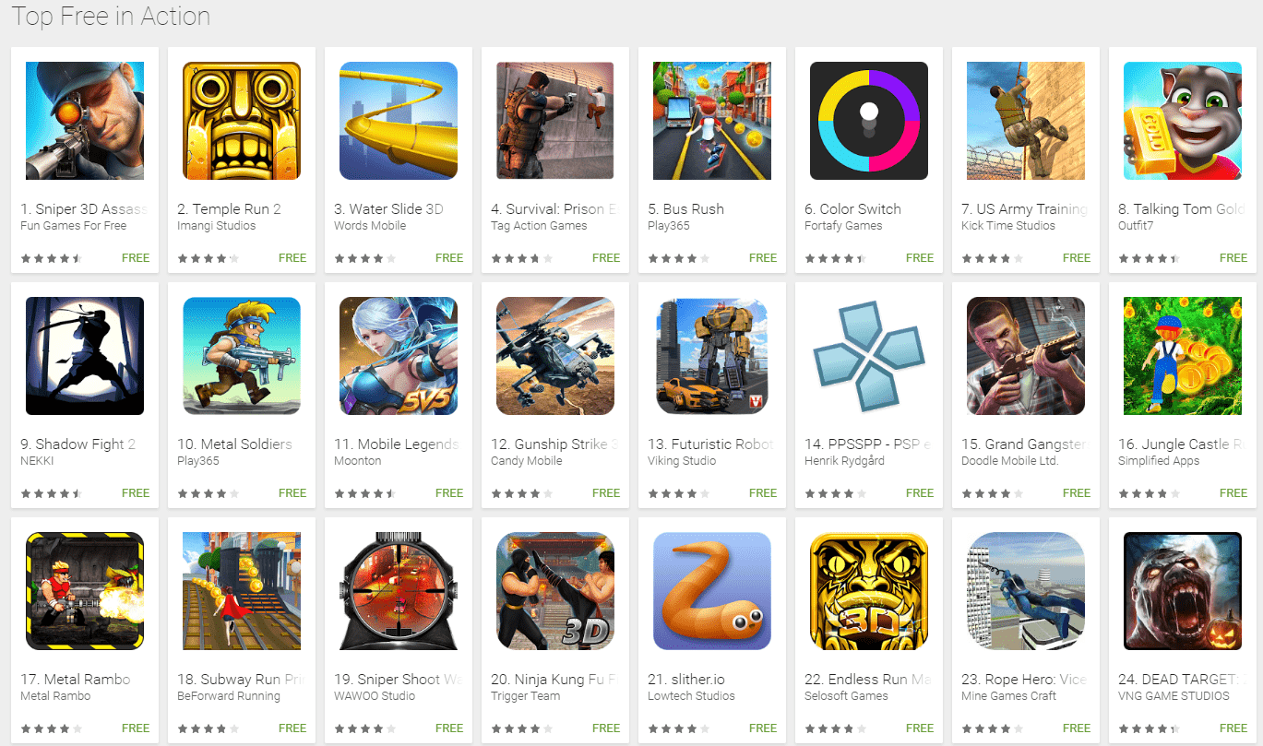Click the star rating under Temple Run 2
Screen dimensions: 1263x746
pos(208,259)
